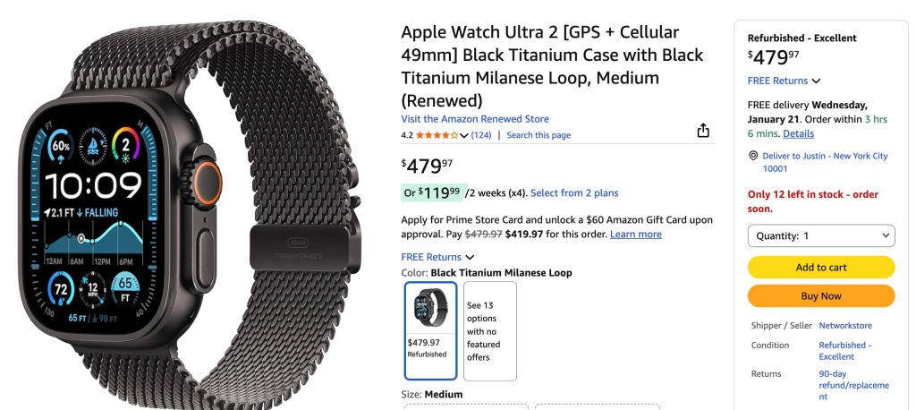Screen dimensions: 916x410
Task: Select the Black Titanium Milanese Loop color swatch
Action: [430, 330]
